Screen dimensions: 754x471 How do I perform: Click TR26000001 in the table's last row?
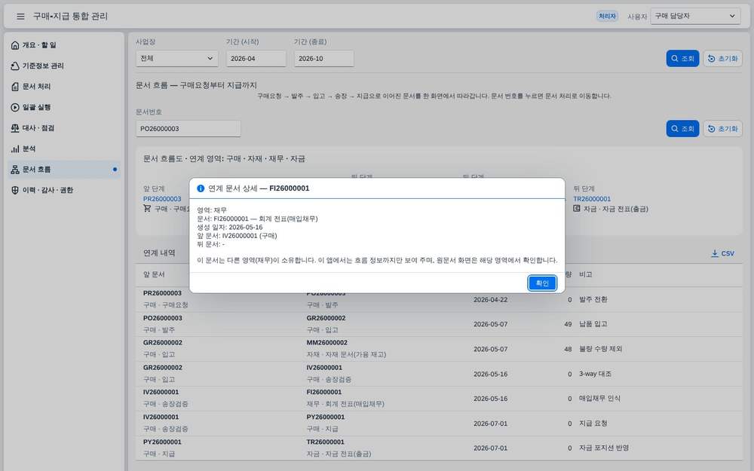point(326,442)
